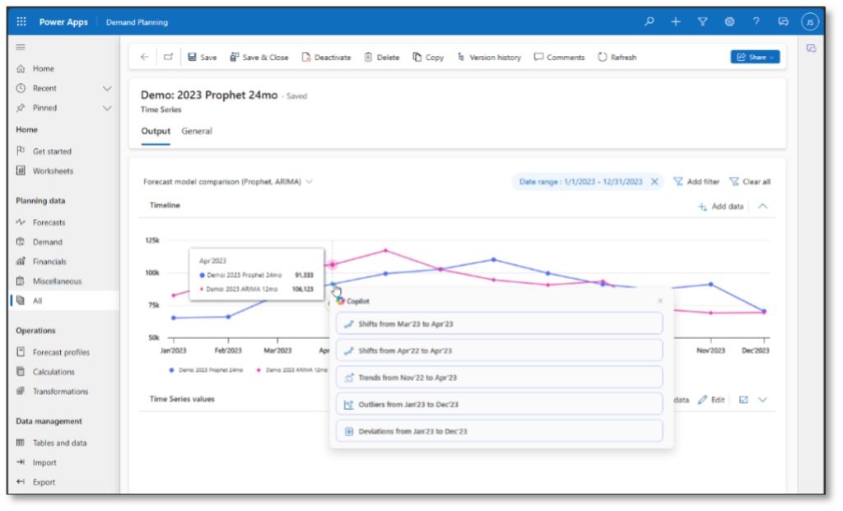Click the back arrow in command bar
Viewport: 843px width, 511px height.
click(145, 57)
